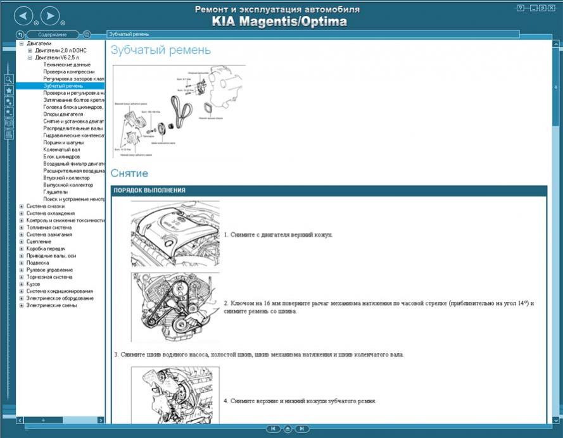Open Головка блока цилиндров topic
563x438 pixels.
[x=74, y=107]
